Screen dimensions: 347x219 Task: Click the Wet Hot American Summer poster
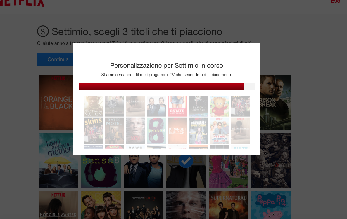(219, 131)
